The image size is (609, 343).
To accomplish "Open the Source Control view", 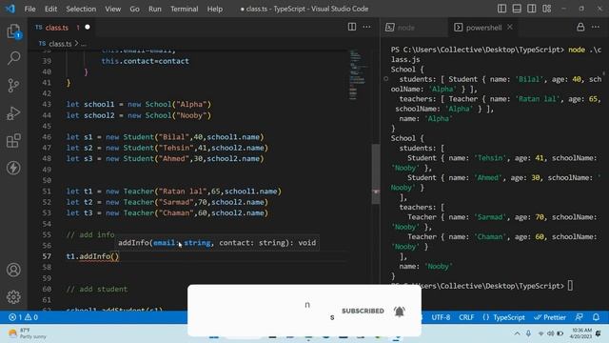I will [x=13, y=86].
